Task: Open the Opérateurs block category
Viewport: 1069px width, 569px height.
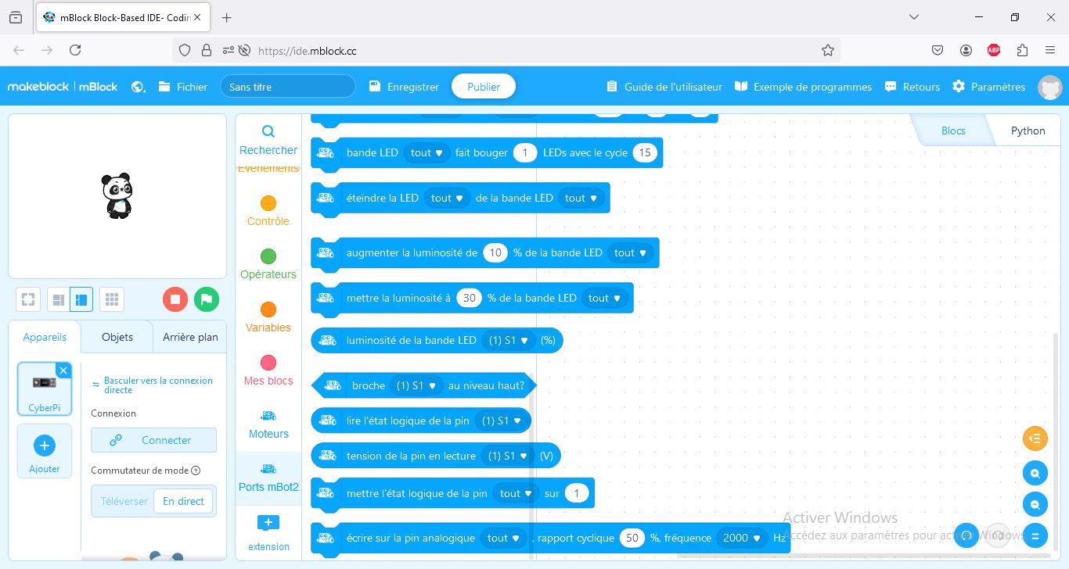Action: click(268, 266)
